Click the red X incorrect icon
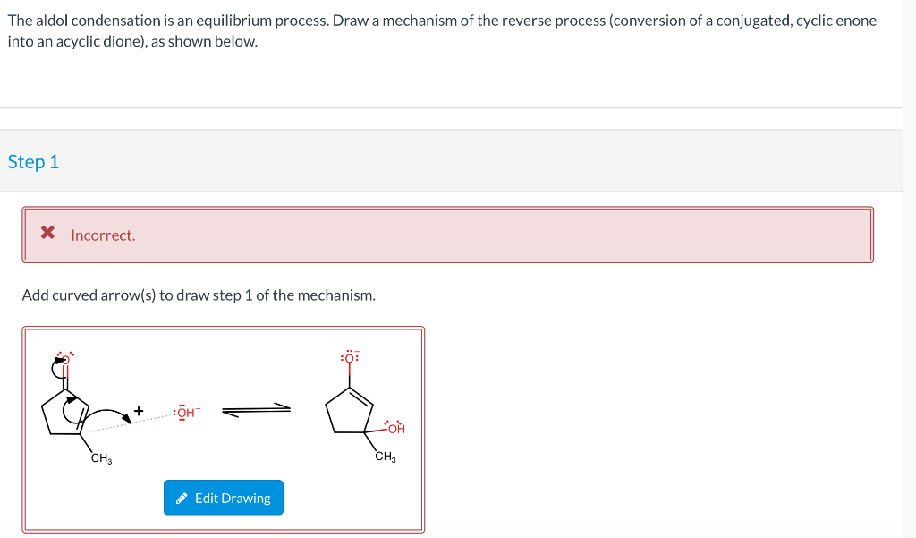Image resolution: width=916 pixels, height=538 pixels. tap(48, 233)
